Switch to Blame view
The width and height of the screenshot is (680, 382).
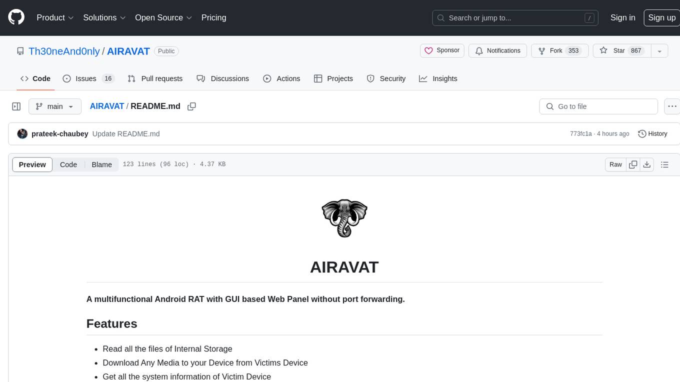click(x=101, y=164)
